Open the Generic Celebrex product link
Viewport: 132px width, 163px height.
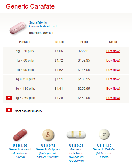[76, 151]
